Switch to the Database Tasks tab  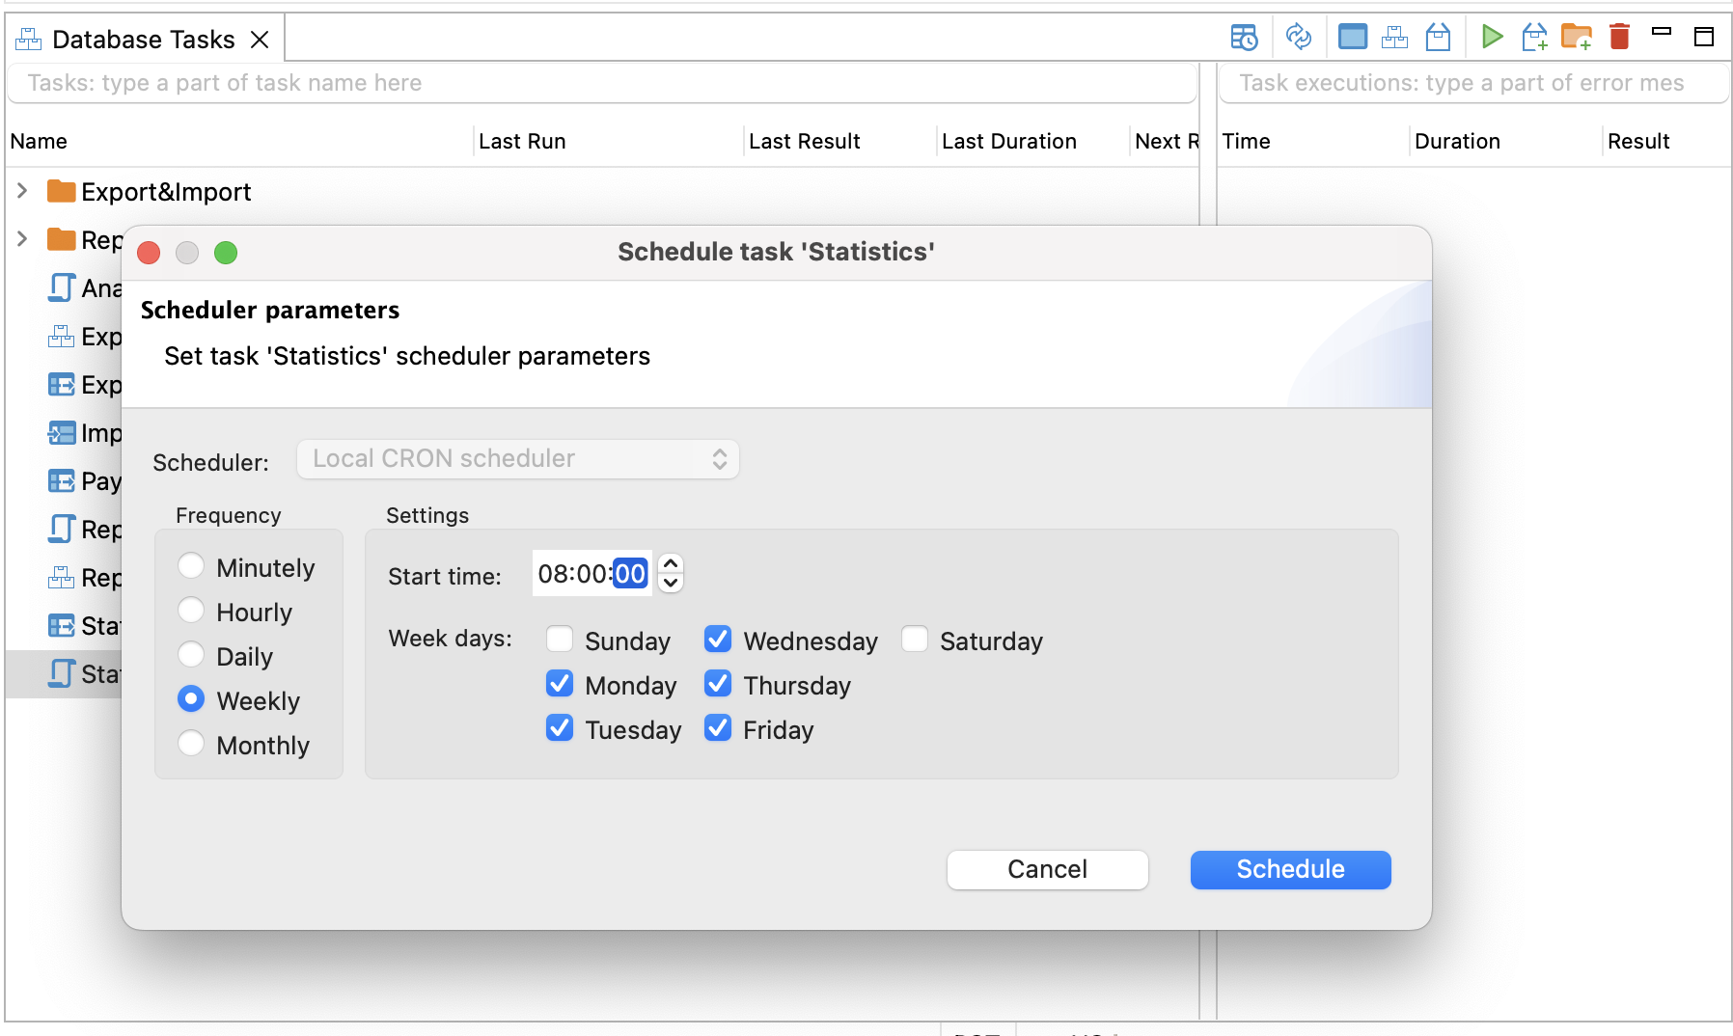pos(143,39)
